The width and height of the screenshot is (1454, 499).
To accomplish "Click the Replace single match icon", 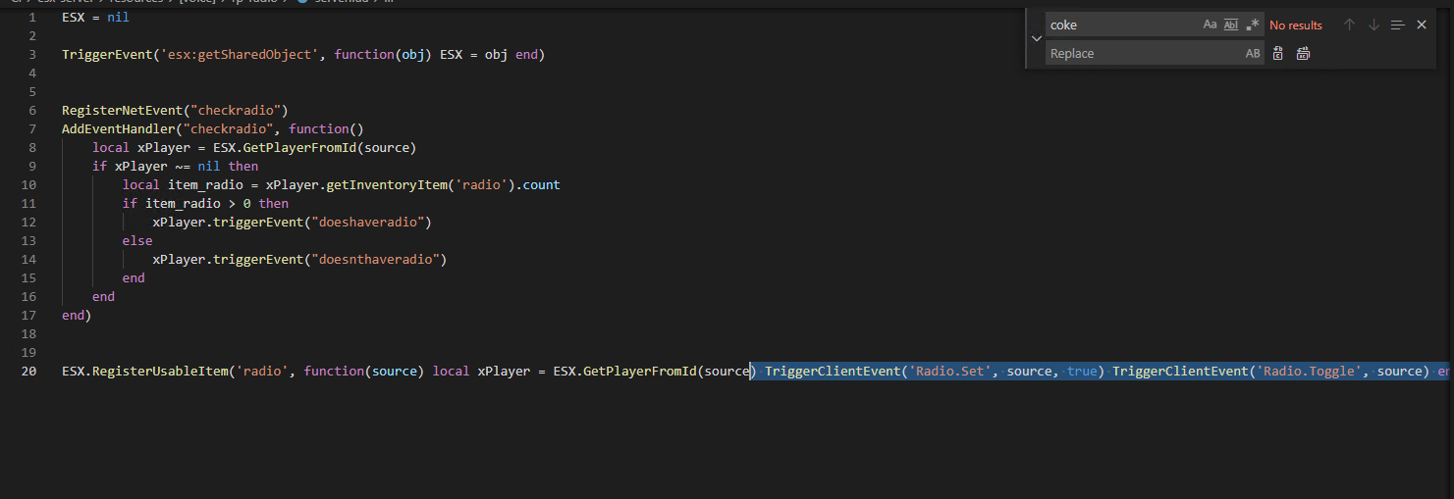I will tap(1278, 53).
